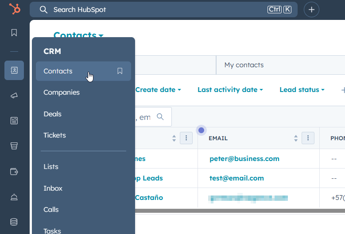Select the CRM contacts sidebar icon

point(14,70)
